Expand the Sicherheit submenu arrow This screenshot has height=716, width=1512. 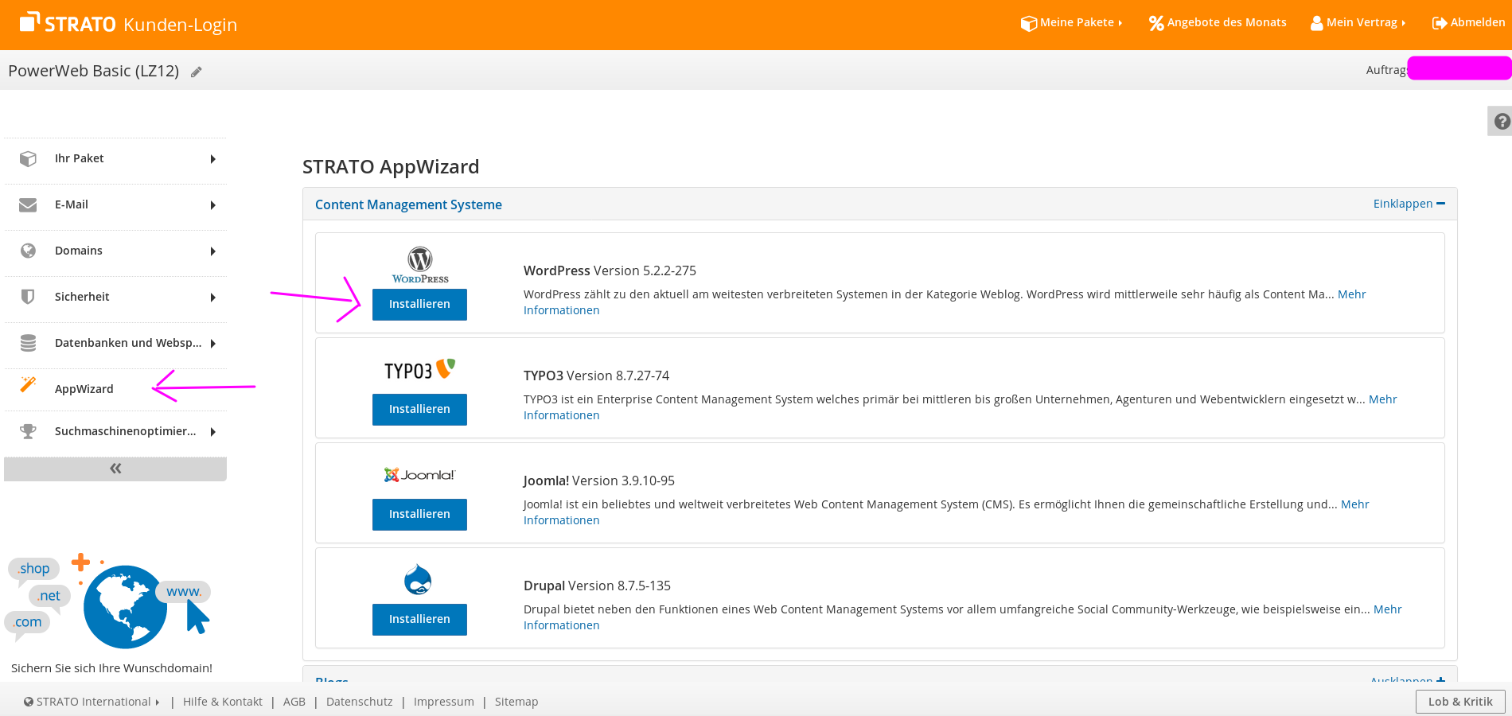tap(213, 298)
